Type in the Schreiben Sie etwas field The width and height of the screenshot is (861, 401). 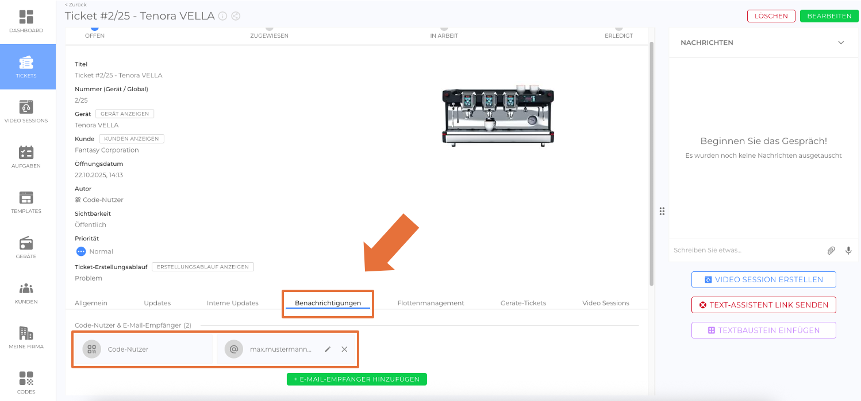(744, 251)
